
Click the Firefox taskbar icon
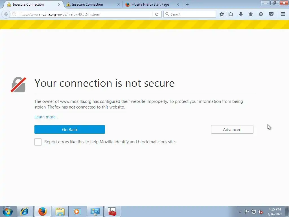click(42, 211)
